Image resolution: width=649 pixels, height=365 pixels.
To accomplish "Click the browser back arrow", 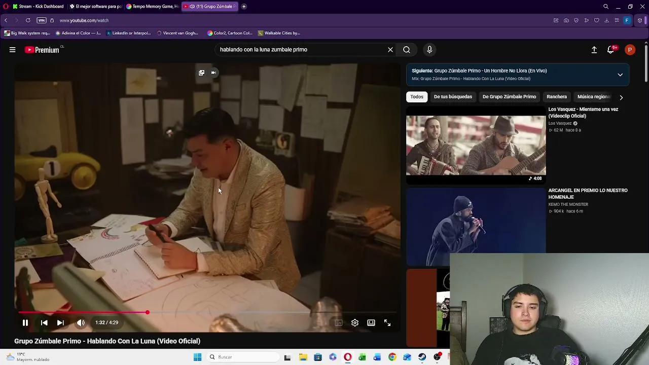I will click(6, 20).
